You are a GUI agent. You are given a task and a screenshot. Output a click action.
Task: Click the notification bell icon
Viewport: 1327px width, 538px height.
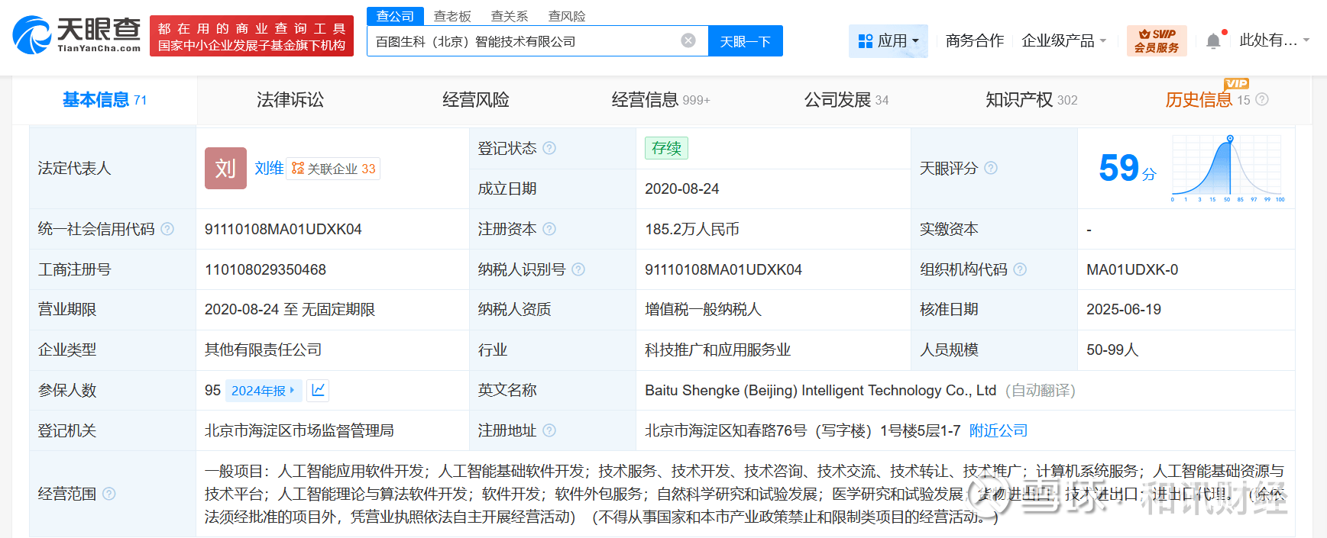1212,41
